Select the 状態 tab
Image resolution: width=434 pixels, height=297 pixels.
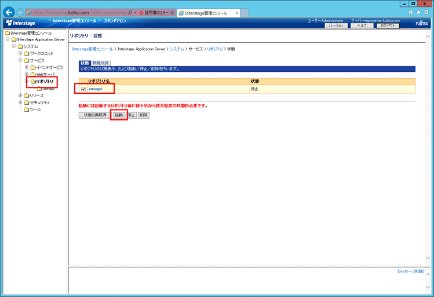click(x=85, y=63)
